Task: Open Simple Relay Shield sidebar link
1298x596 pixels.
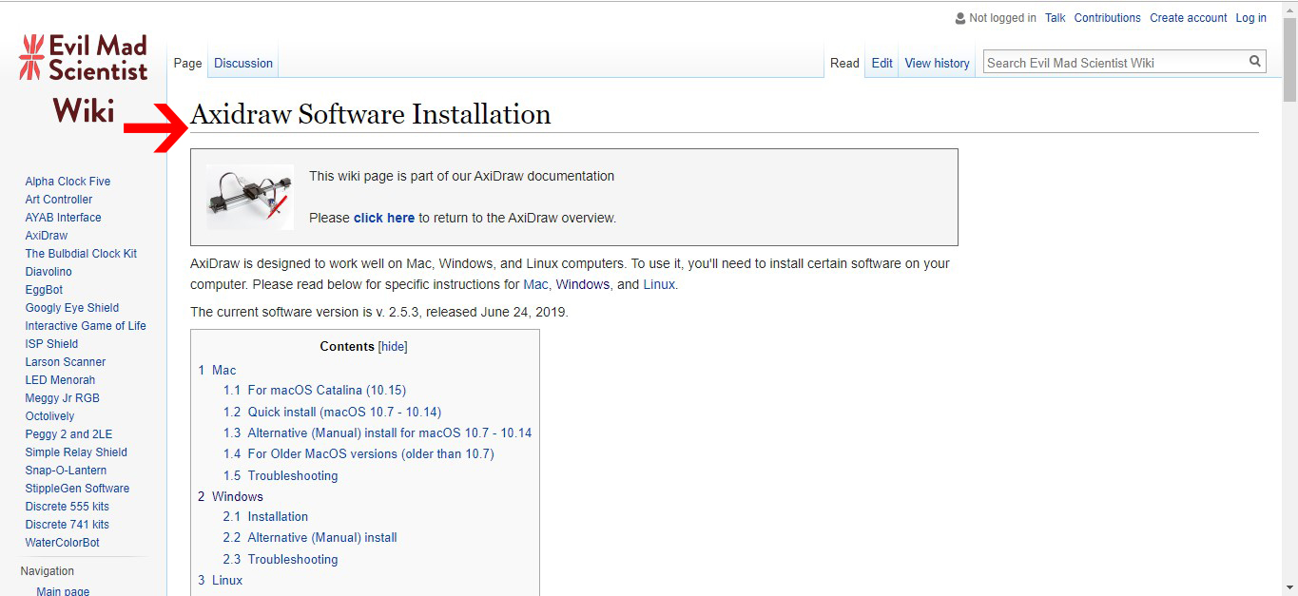Action: pyautogui.click(x=76, y=452)
